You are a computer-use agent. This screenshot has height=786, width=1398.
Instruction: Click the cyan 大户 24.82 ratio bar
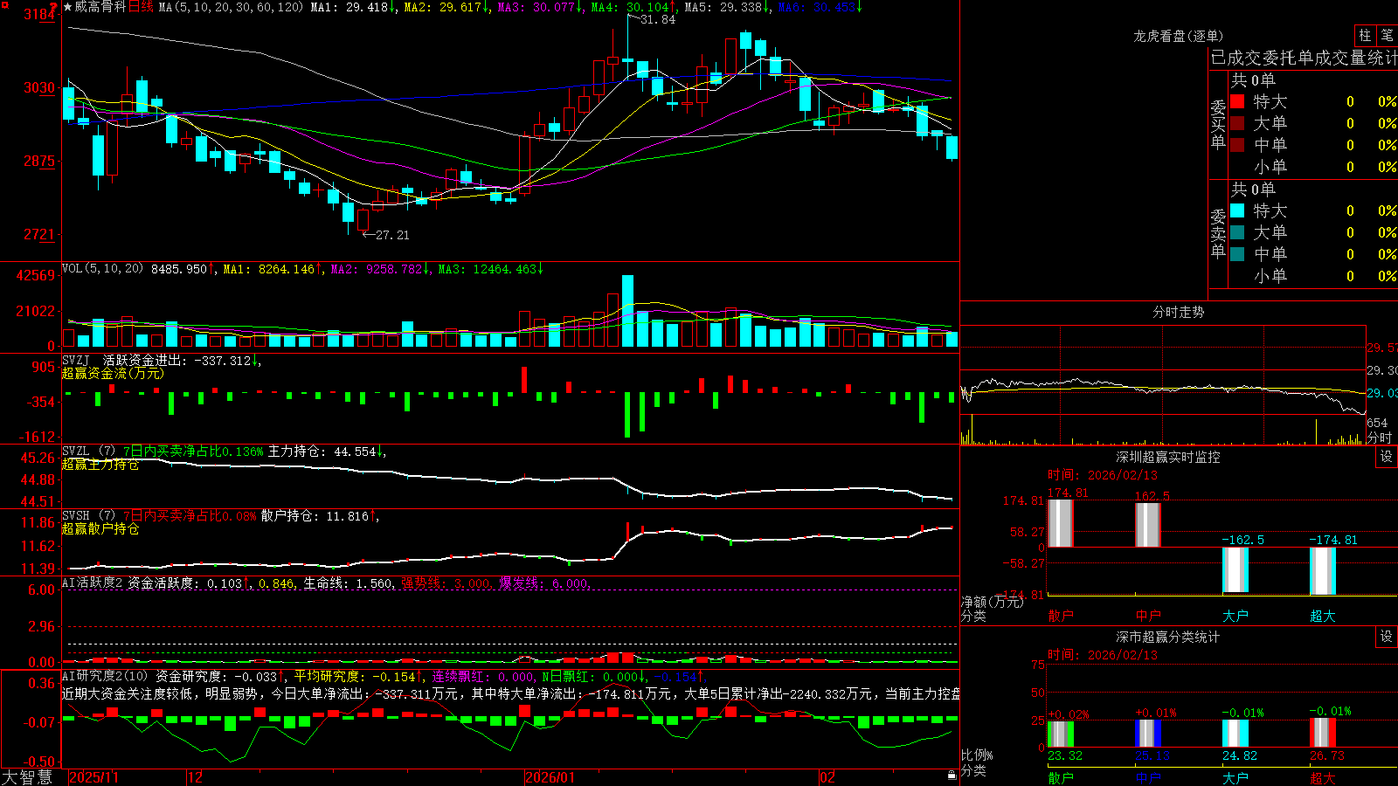pos(1235,734)
